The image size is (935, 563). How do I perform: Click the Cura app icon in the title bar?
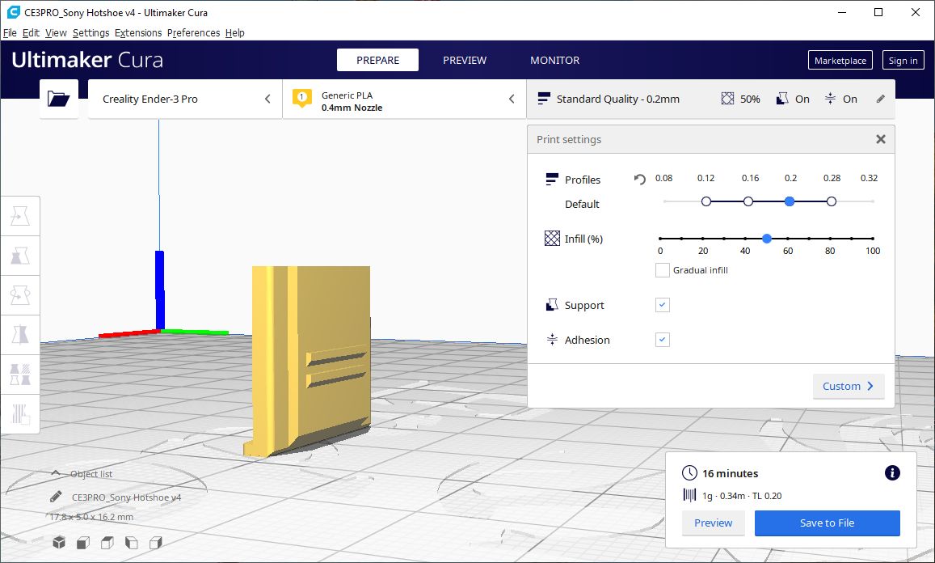[12, 12]
